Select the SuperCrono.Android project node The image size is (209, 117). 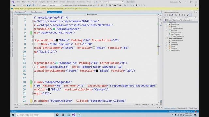[175, 38]
